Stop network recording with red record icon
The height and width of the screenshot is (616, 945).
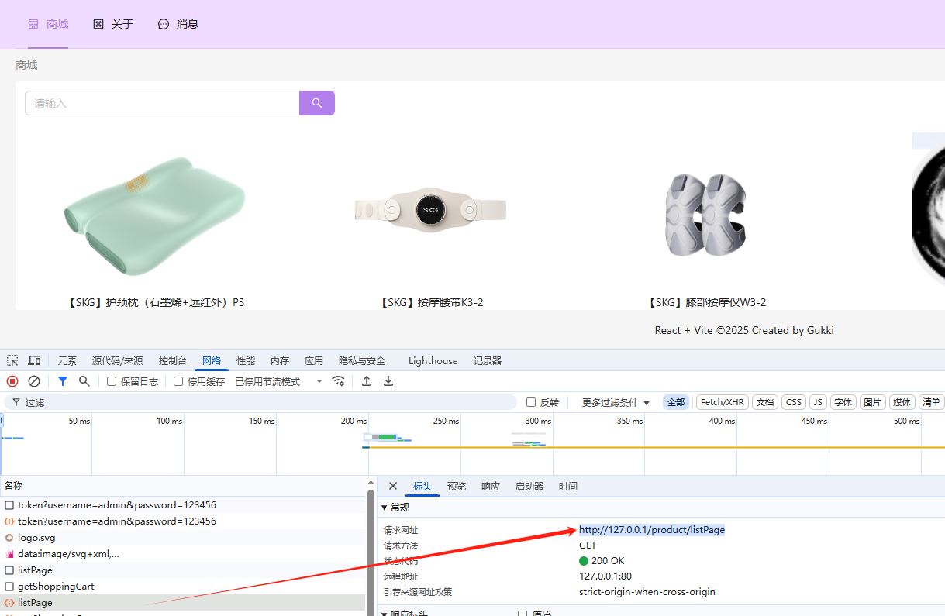tap(12, 381)
